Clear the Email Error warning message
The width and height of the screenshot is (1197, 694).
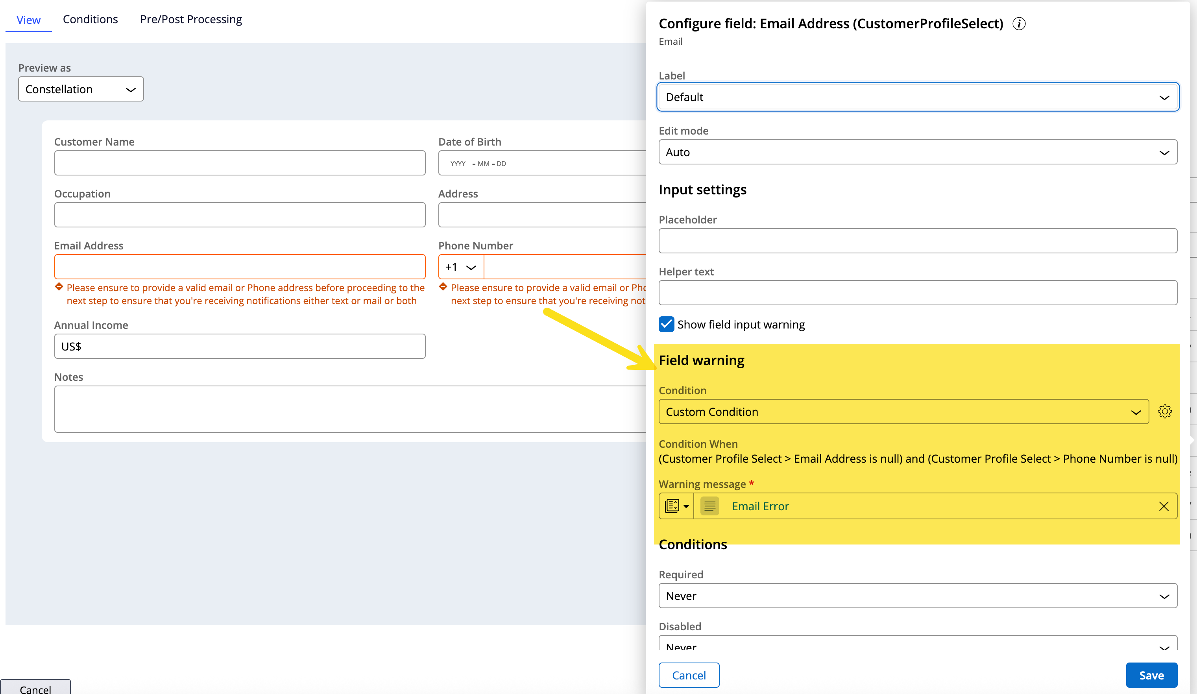pos(1163,506)
